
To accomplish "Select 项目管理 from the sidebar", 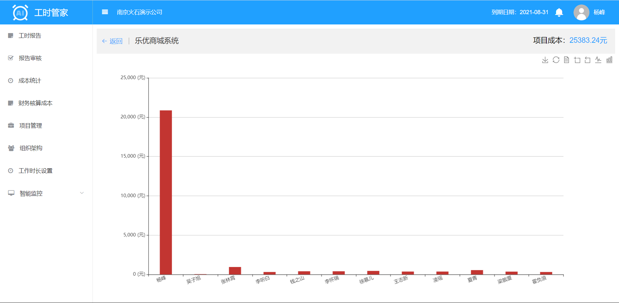I will pyautogui.click(x=30, y=126).
